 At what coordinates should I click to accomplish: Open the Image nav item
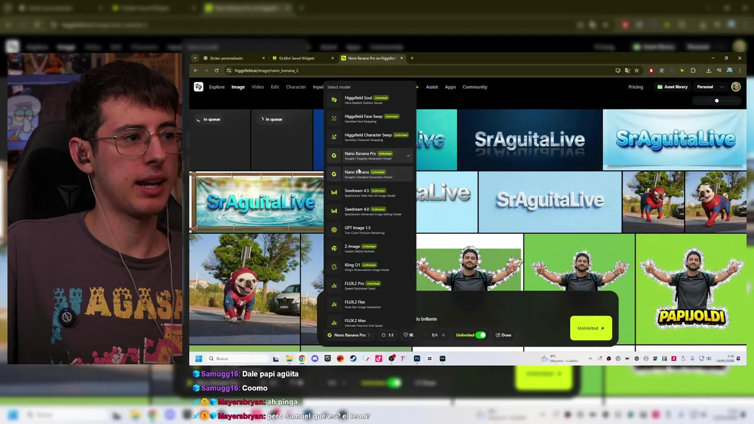tap(238, 87)
